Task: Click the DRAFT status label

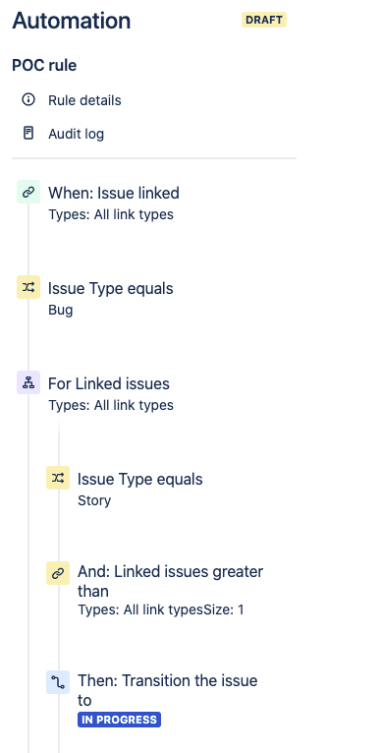Action: tap(264, 20)
